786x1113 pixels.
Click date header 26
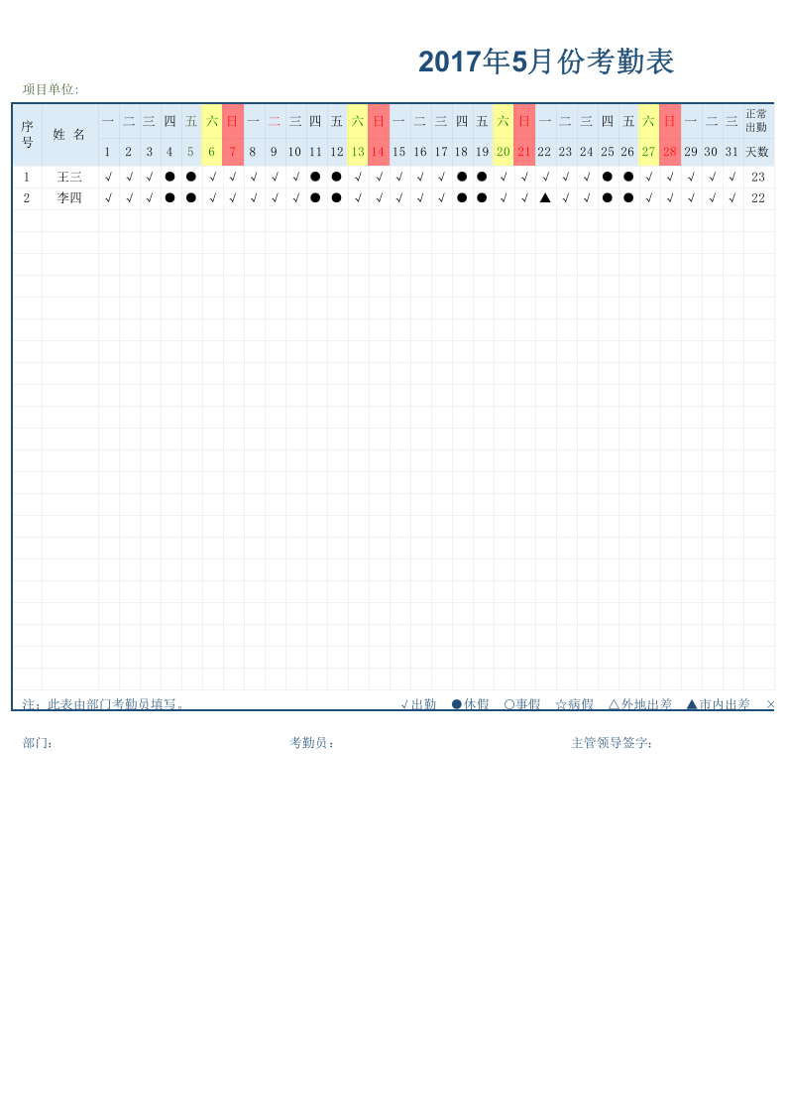click(x=627, y=152)
